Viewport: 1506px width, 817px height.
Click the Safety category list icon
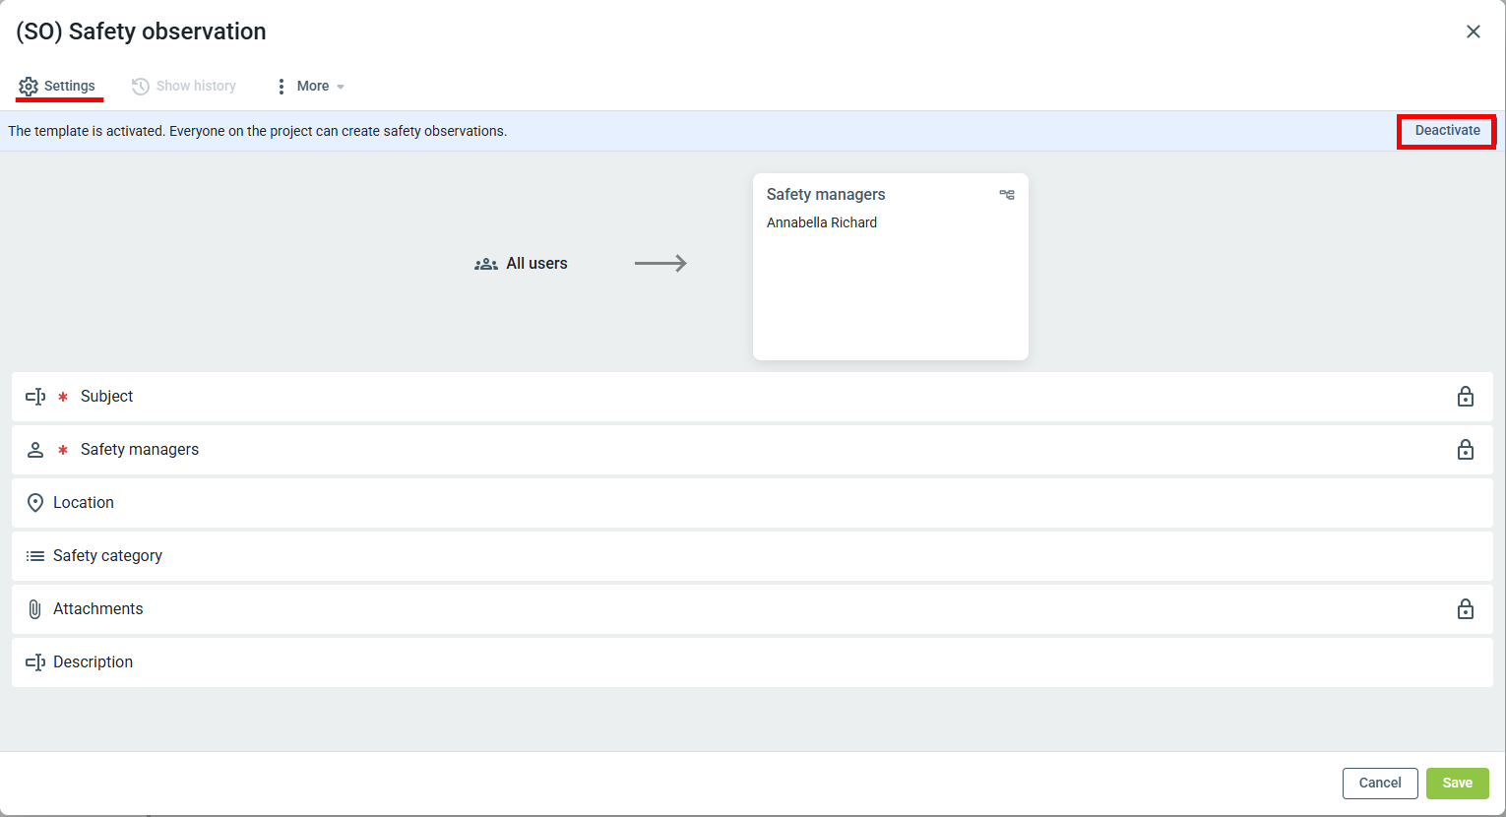coord(35,556)
